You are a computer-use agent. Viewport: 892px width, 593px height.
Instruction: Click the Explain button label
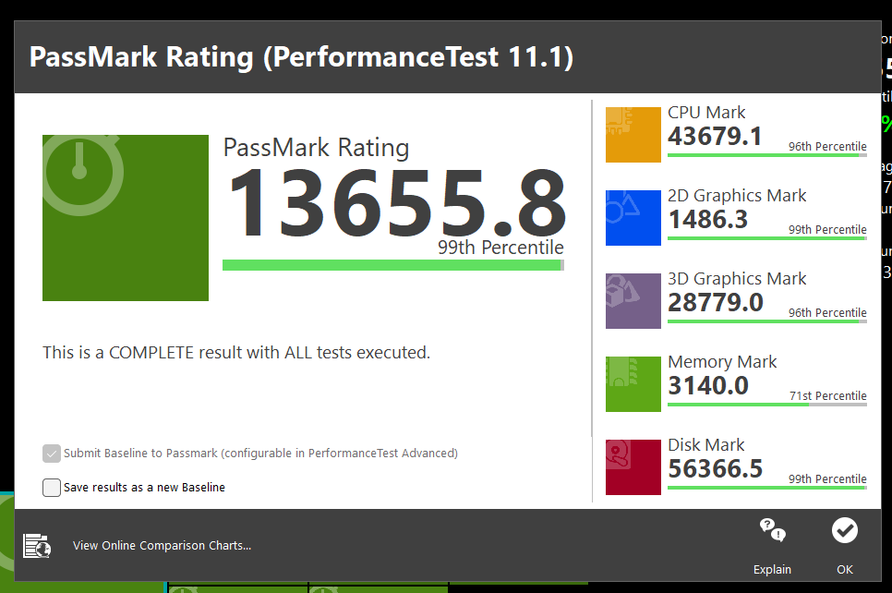pos(772,569)
